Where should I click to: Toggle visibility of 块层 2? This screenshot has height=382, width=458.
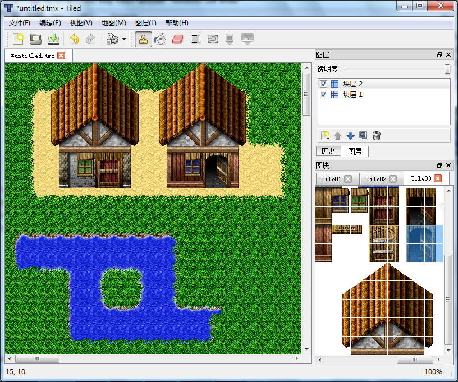pos(323,84)
